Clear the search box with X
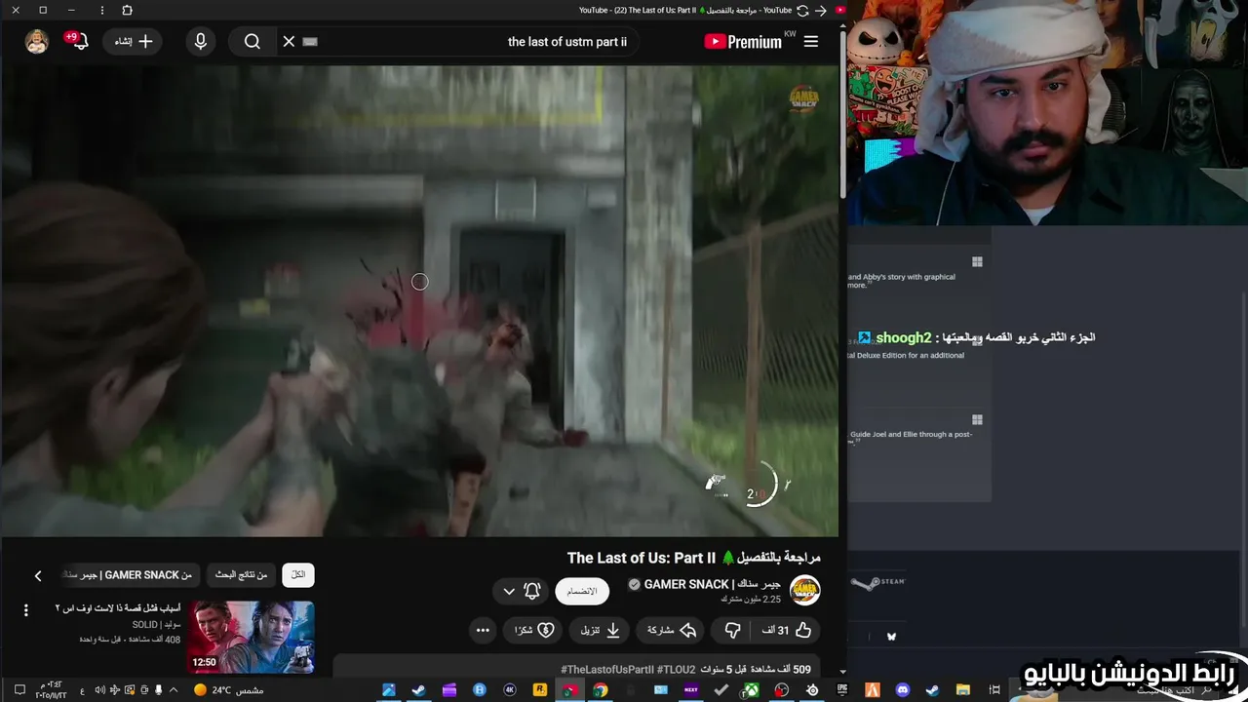 click(x=289, y=41)
